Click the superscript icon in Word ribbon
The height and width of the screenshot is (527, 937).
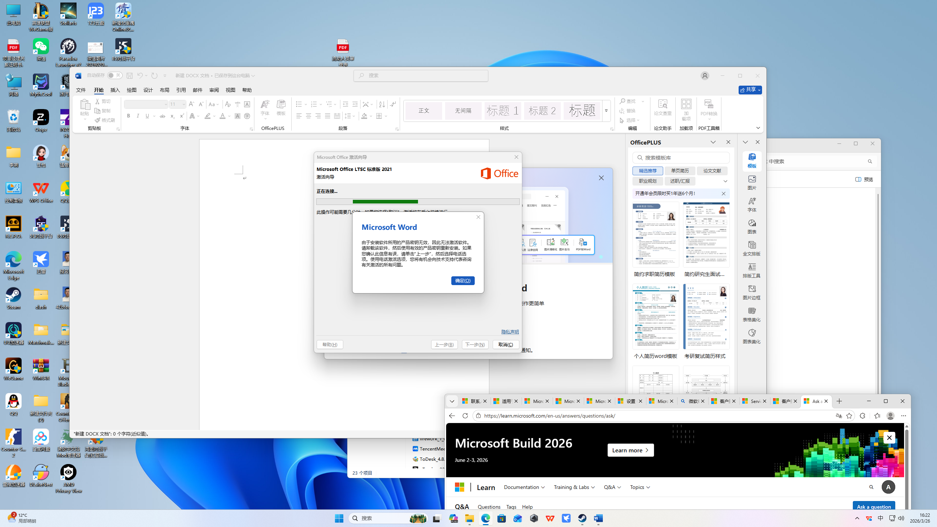182,116
